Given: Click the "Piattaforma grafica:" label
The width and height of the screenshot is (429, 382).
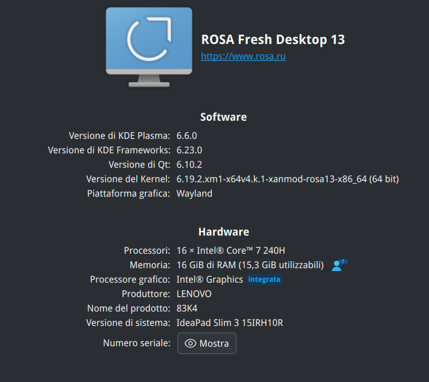Looking at the screenshot, I should [x=129, y=194].
